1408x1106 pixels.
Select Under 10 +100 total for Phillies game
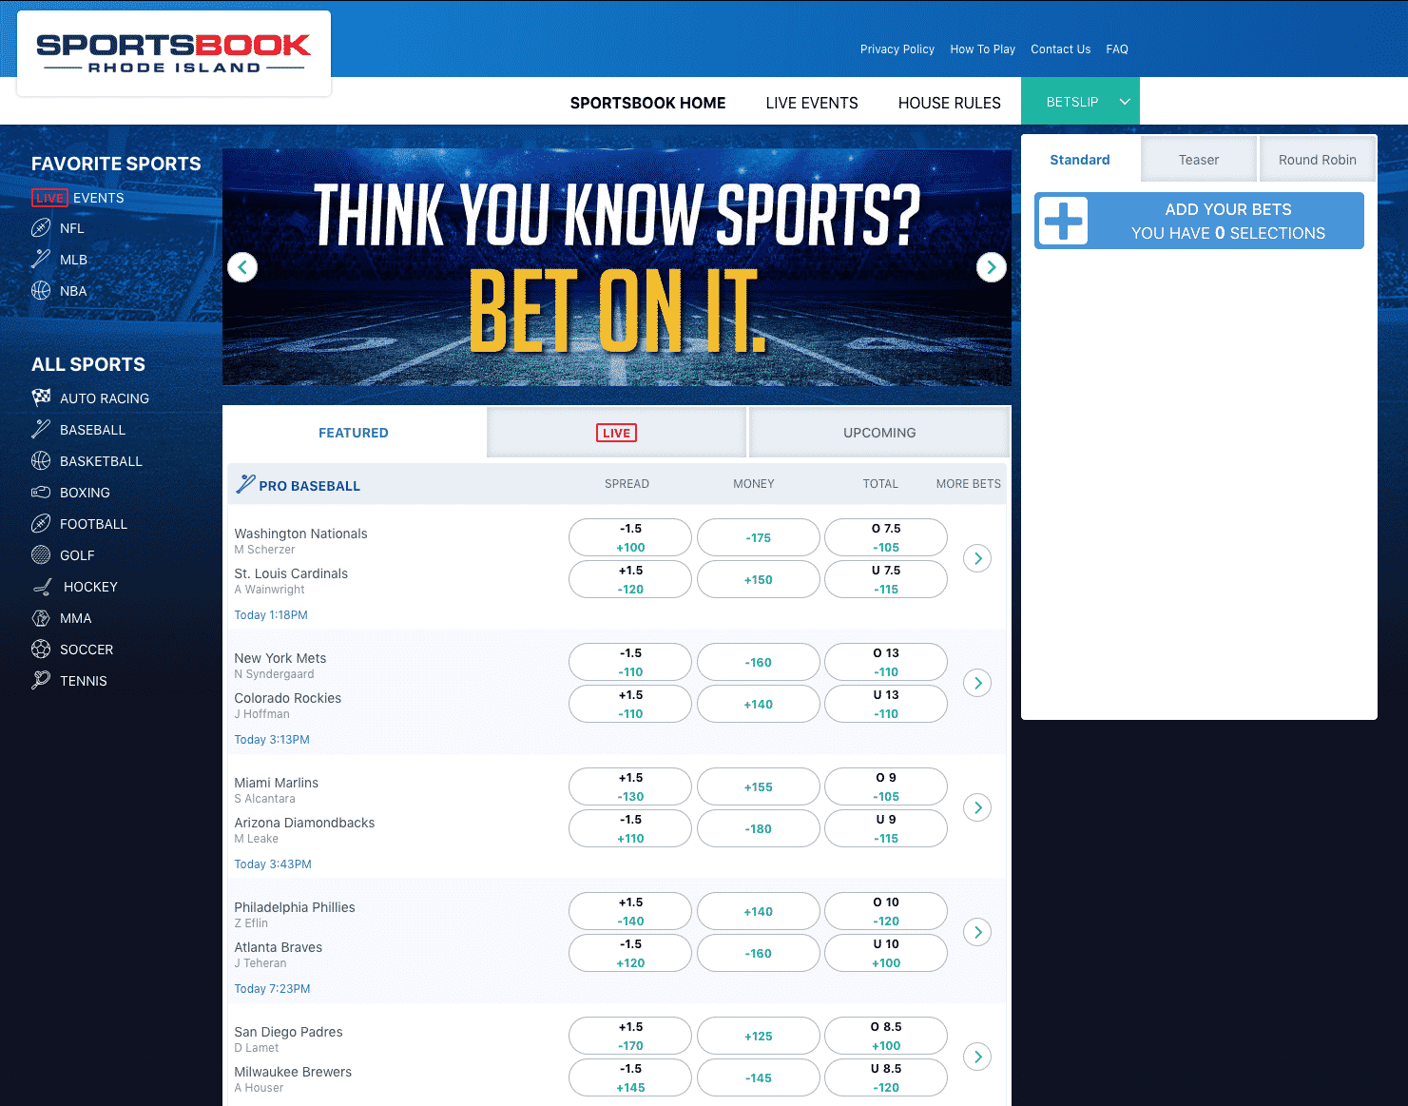click(886, 953)
